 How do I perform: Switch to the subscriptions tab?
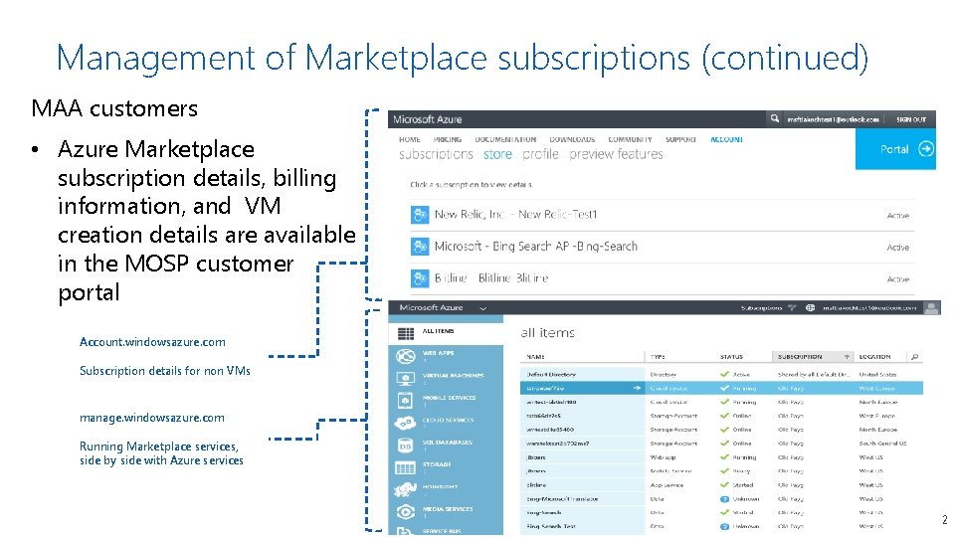436,154
